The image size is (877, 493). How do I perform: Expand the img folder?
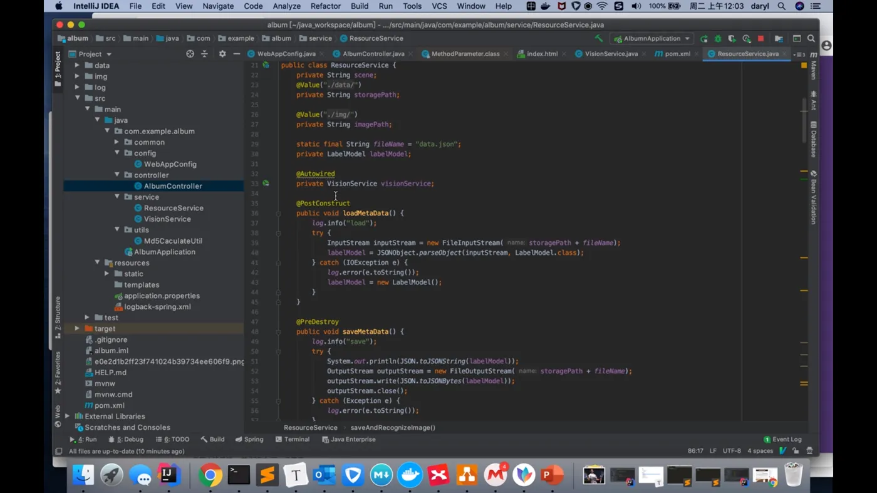point(77,76)
